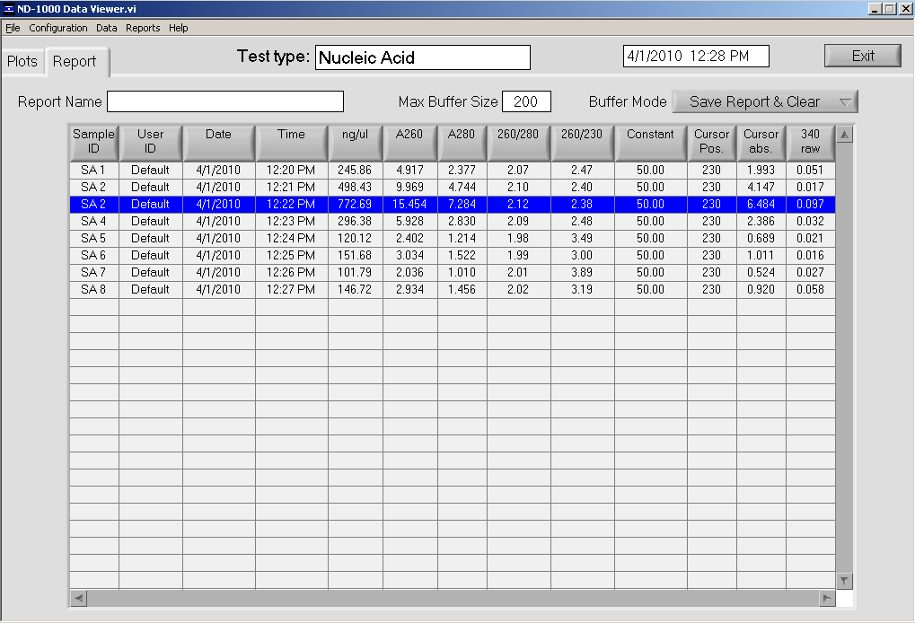Click the 340 raw value 0.058

811,289
